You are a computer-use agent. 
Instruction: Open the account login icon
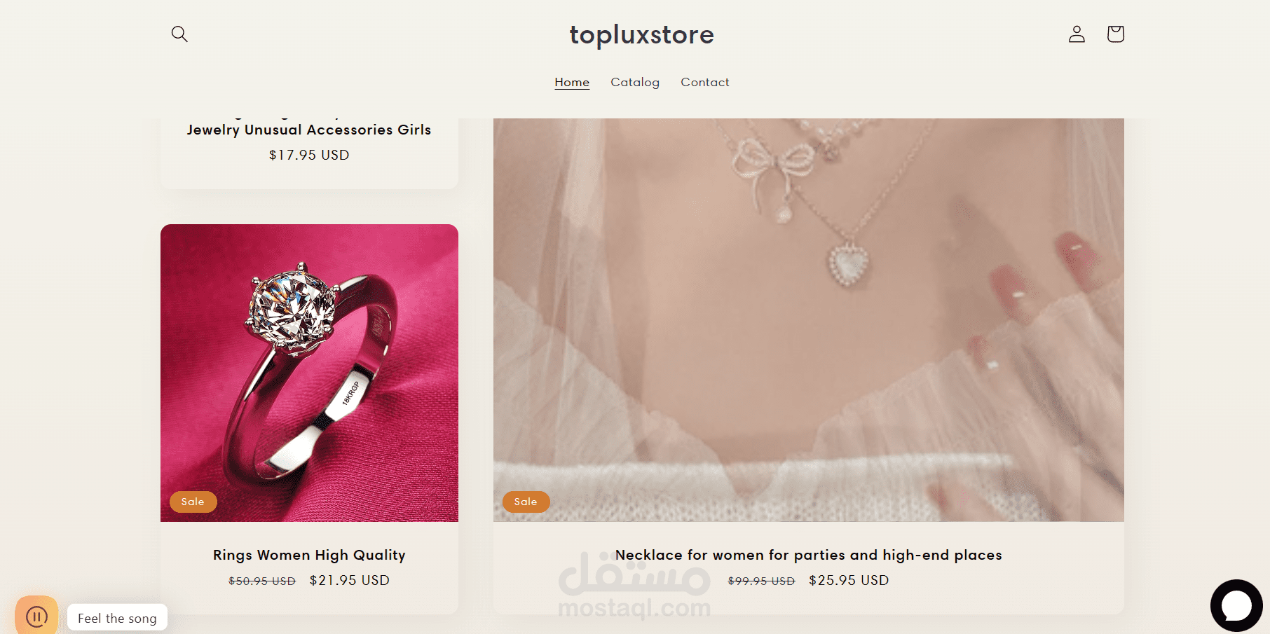point(1077,34)
